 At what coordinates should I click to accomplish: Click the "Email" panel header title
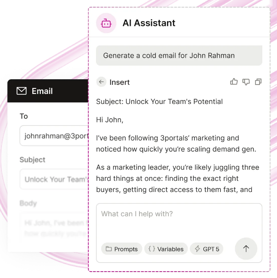(x=42, y=91)
